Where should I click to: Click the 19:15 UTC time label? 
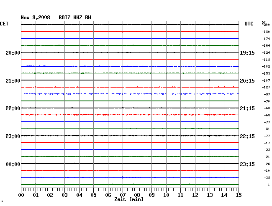[x=247, y=53]
